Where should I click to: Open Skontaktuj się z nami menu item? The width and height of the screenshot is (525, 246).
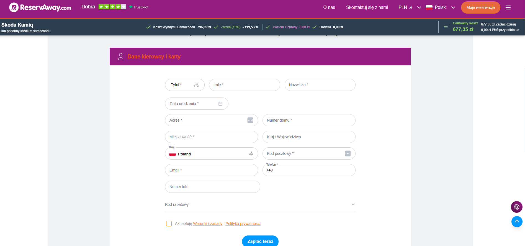[x=367, y=7]
